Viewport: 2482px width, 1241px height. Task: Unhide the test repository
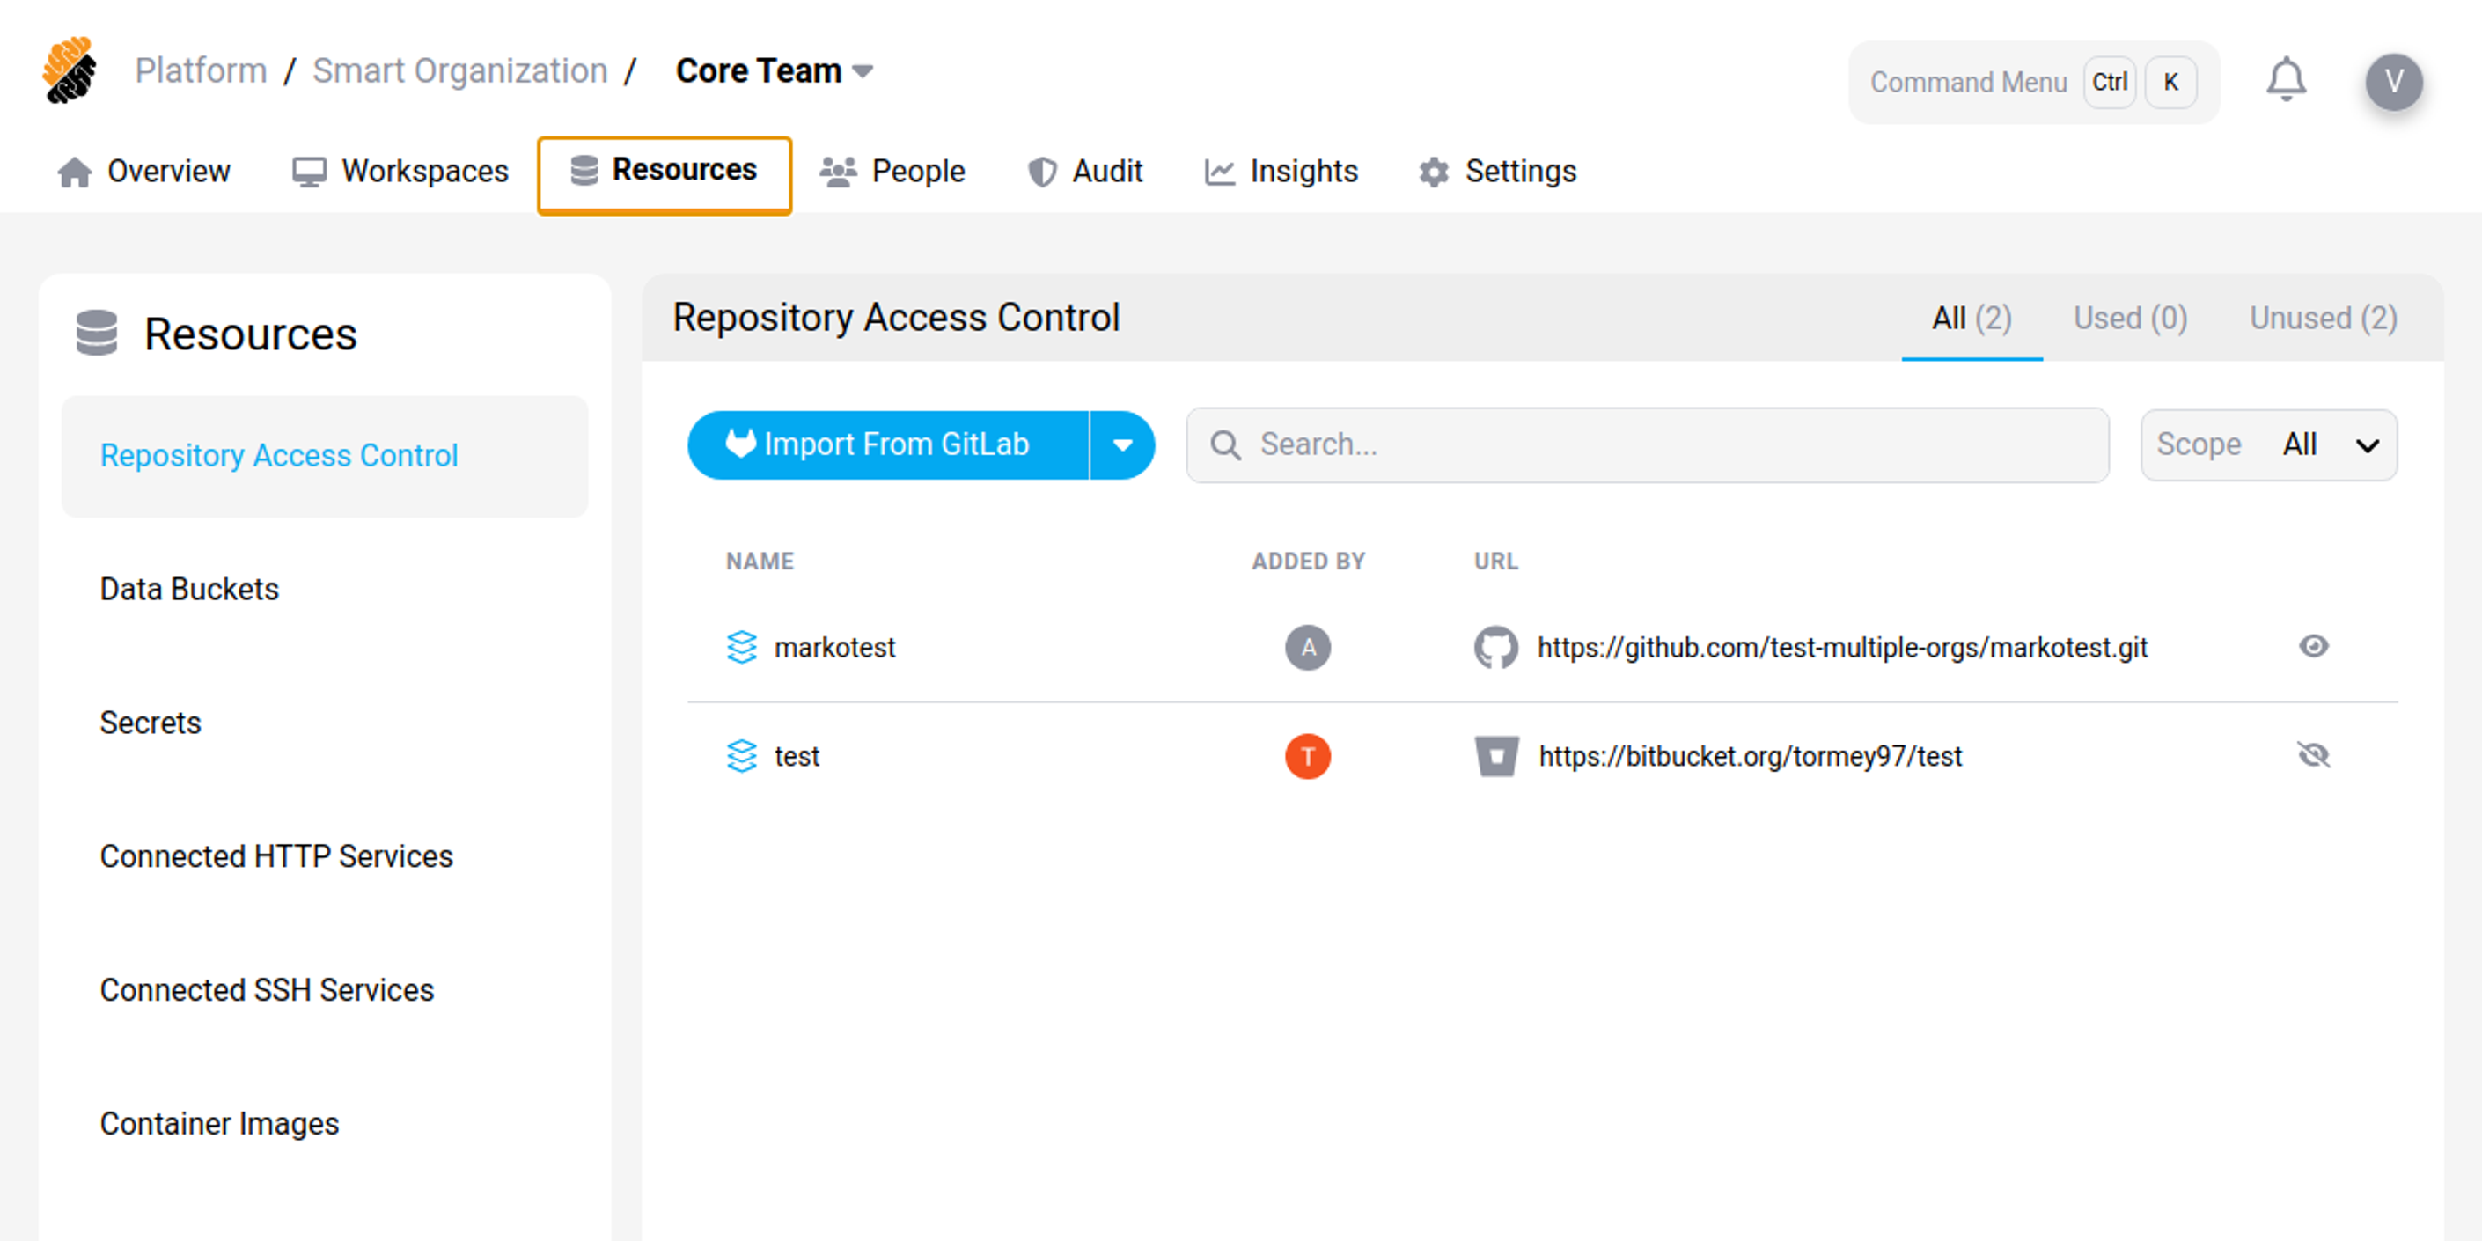(x=2316, y=755)
